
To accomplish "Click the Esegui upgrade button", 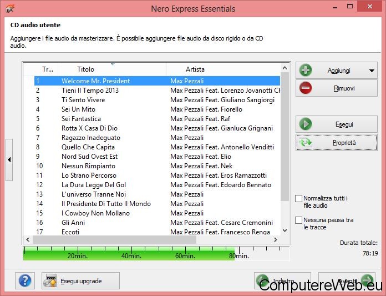I will click(80, 280).
